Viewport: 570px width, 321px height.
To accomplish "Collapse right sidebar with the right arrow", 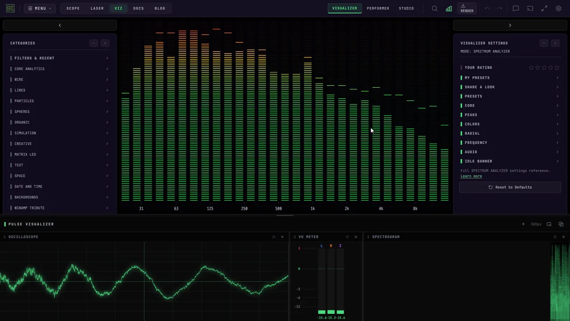I will pos(510,25).
